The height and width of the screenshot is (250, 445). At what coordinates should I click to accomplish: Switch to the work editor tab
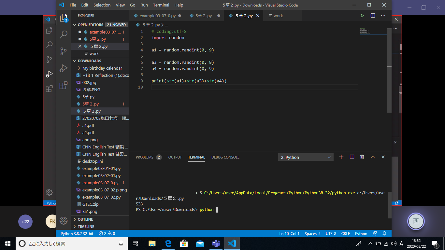point(278,16)
